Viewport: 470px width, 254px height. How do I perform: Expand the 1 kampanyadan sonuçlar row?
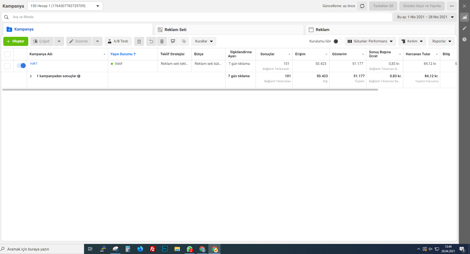point(31,76)
